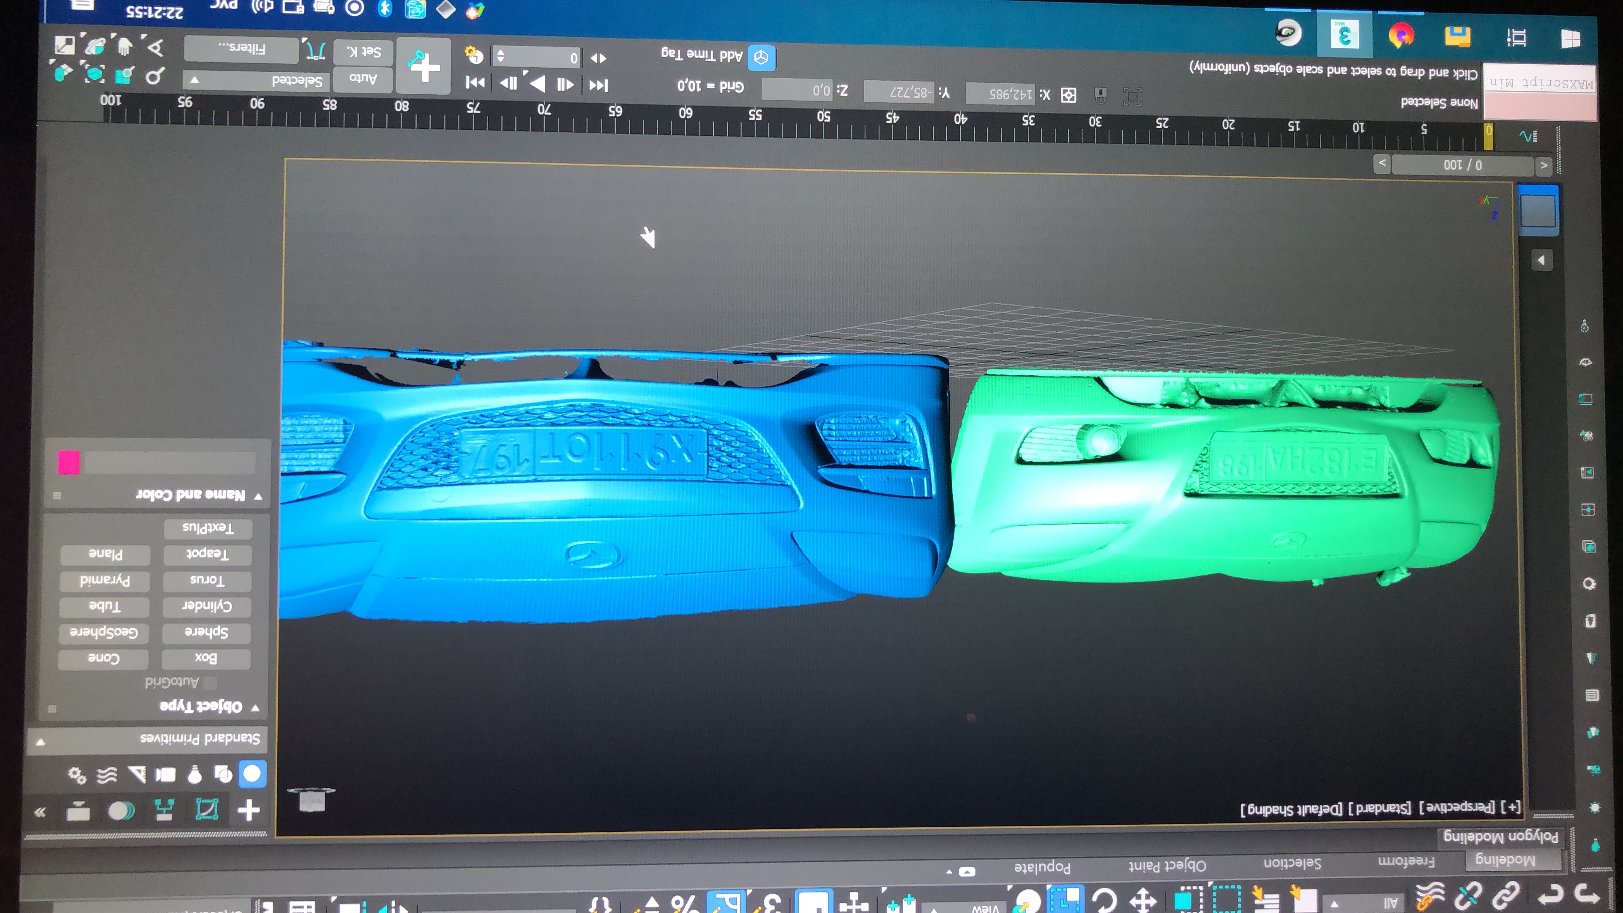This screenshot has width=1623, height=913.
Task: Click the Select and Rotate tool
Action: point(1104,899)
